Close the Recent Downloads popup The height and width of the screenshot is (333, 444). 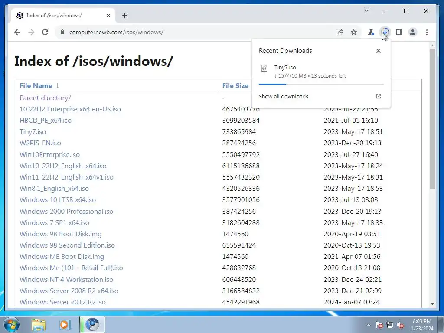(x=378, y=51)
